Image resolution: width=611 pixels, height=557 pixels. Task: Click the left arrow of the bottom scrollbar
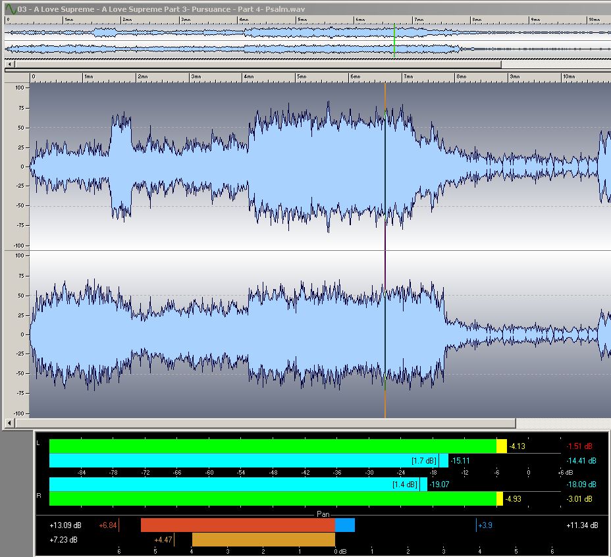[8, 422]
